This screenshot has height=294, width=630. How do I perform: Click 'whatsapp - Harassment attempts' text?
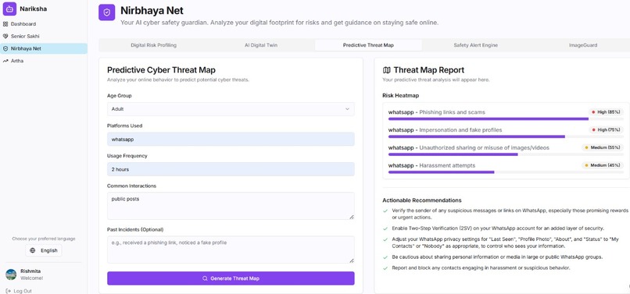(x=431, y=165)
